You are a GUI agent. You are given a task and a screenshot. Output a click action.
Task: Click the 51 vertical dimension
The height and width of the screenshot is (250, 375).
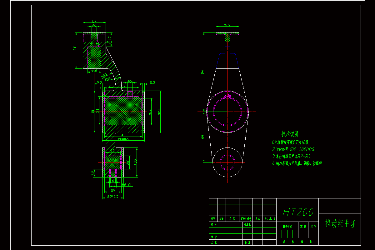(92, 112)
